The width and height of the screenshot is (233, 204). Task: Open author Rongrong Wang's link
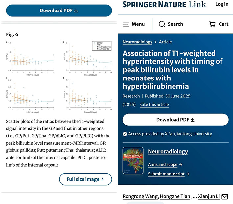tap(140, 196)
